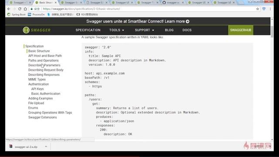This screenshot has width=279, height=157.
Task: Bookmark this page with the star icon
Action: (258, 9)
